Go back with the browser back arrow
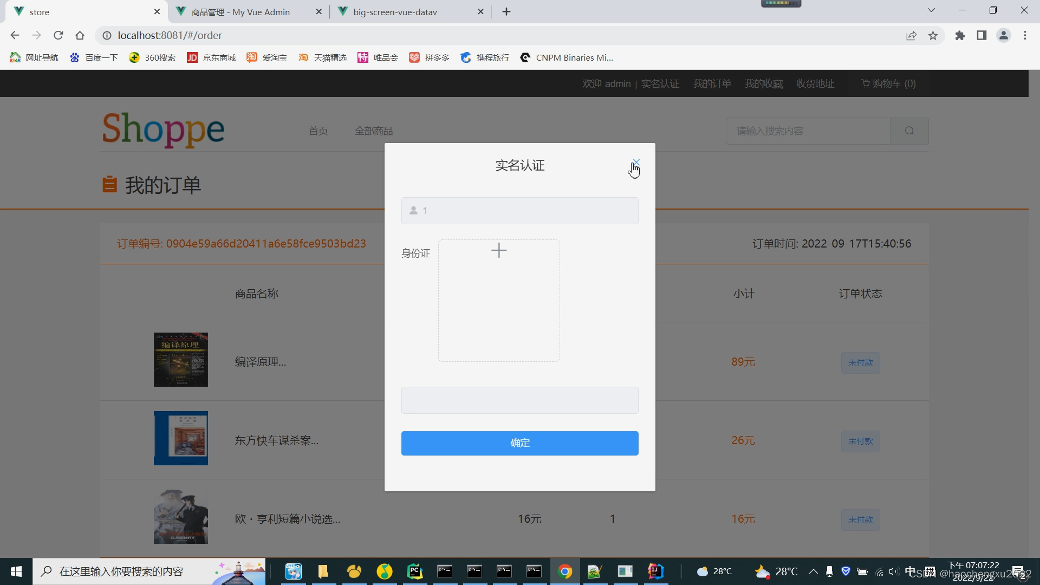 click(15, 35)
